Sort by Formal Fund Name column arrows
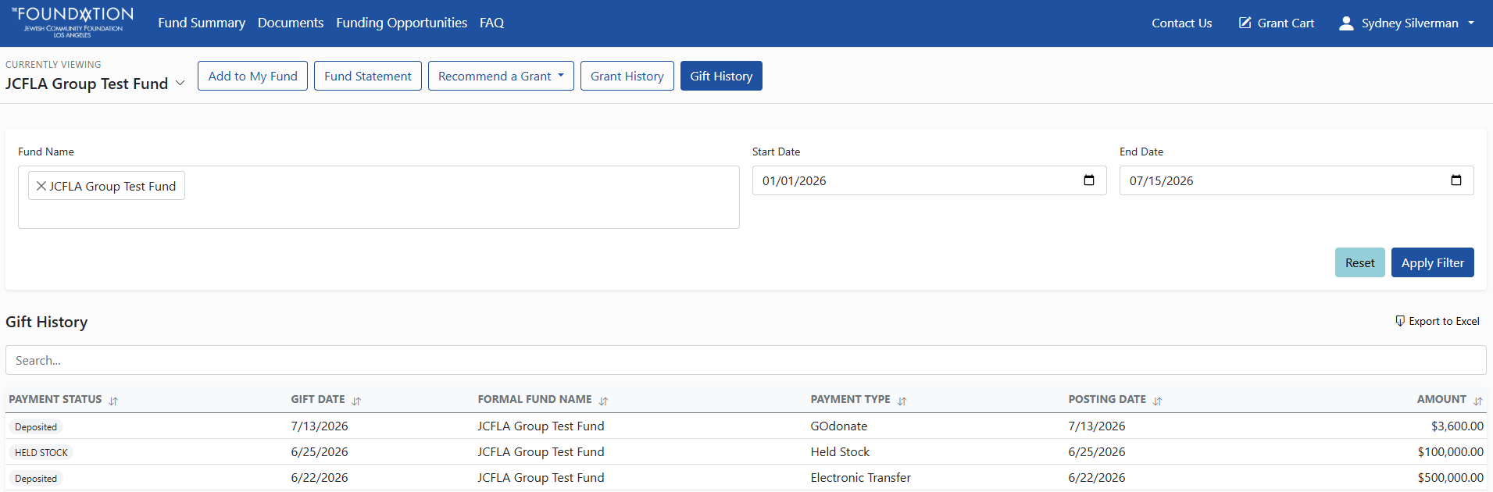This screenshot has height=492, width=1493. tap(603, 401)
